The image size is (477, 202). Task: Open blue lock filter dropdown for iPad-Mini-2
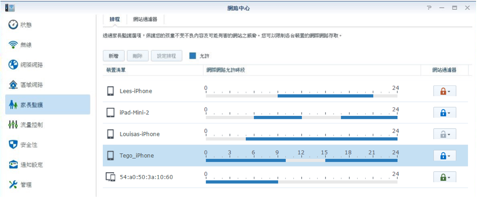(445, 113)
